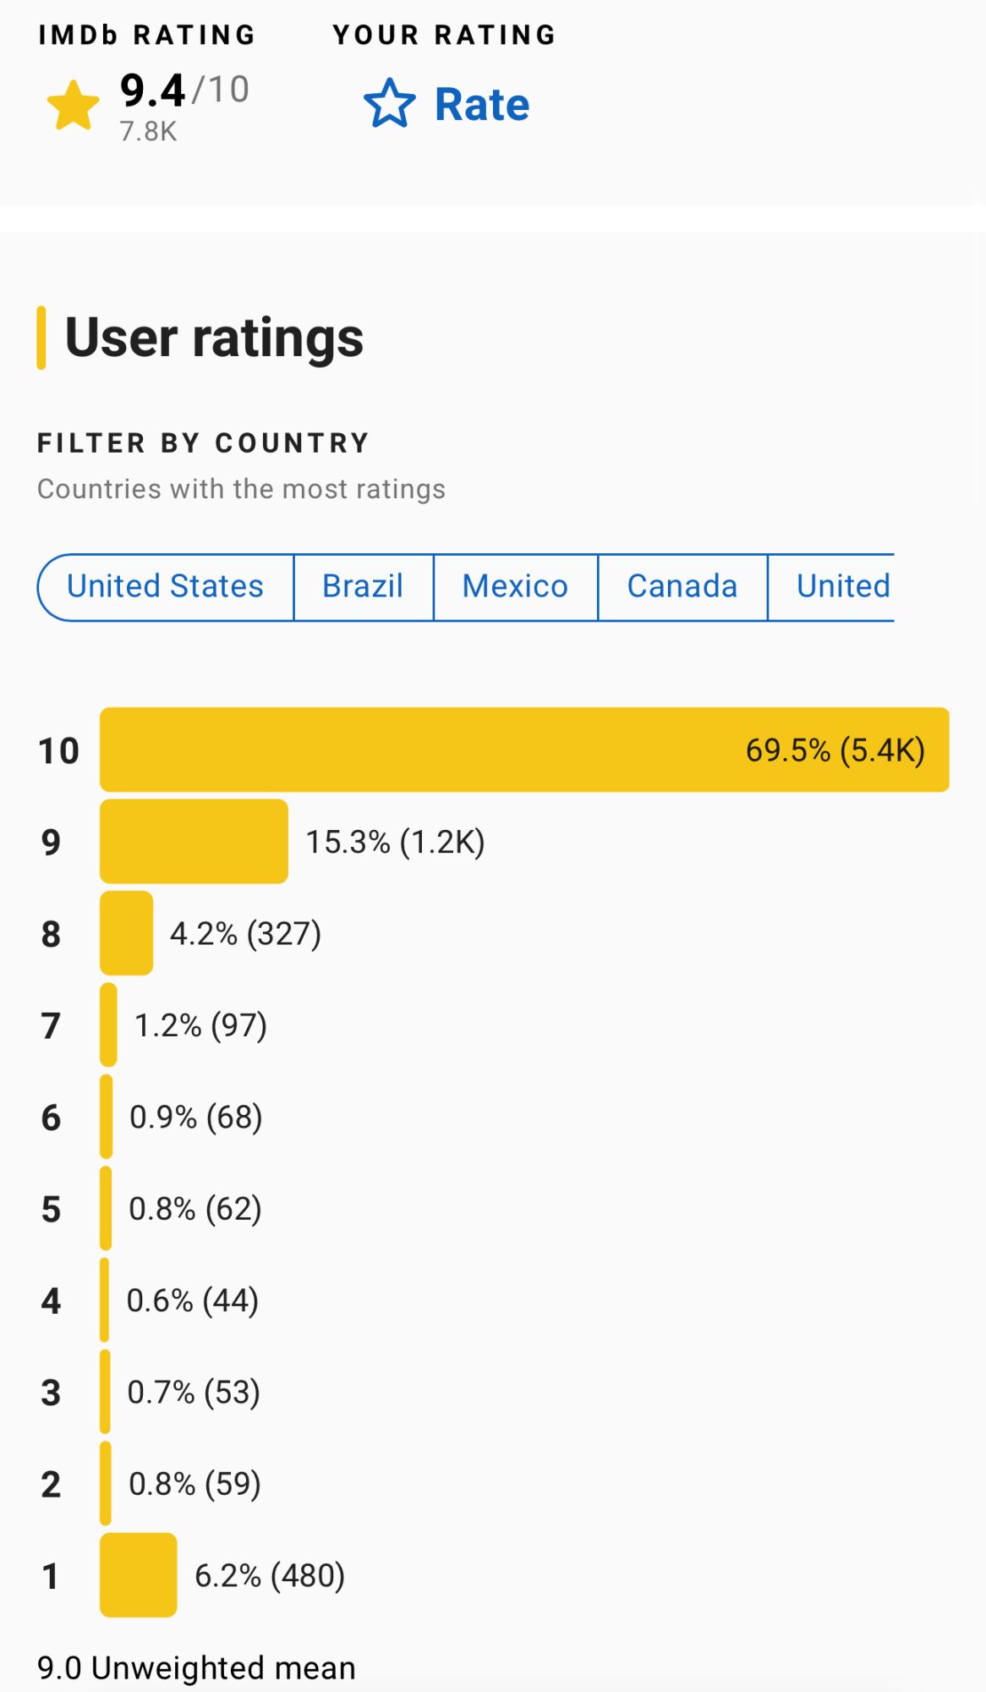Select the 6-star 0.9% (68) row

195,1117
